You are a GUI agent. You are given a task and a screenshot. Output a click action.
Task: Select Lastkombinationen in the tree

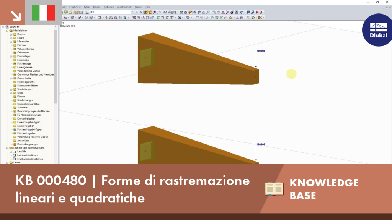pos(28,155)
